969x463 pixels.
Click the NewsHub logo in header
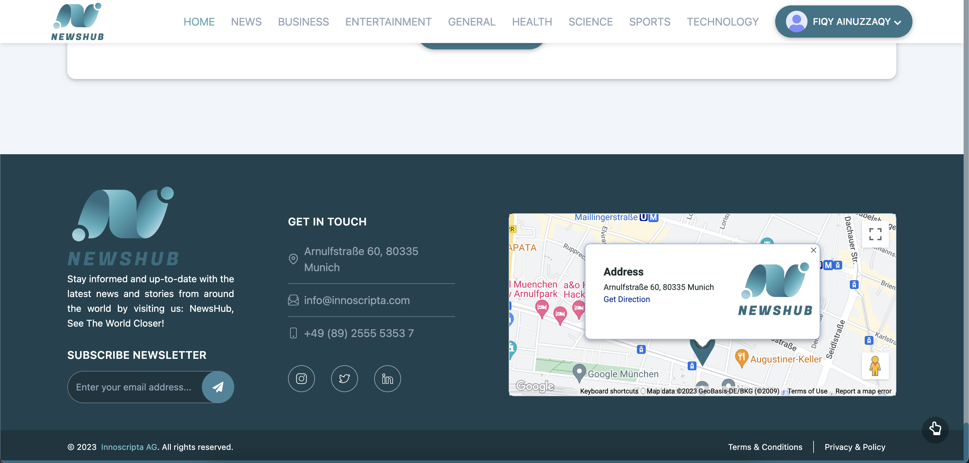[x=77, y=22]
